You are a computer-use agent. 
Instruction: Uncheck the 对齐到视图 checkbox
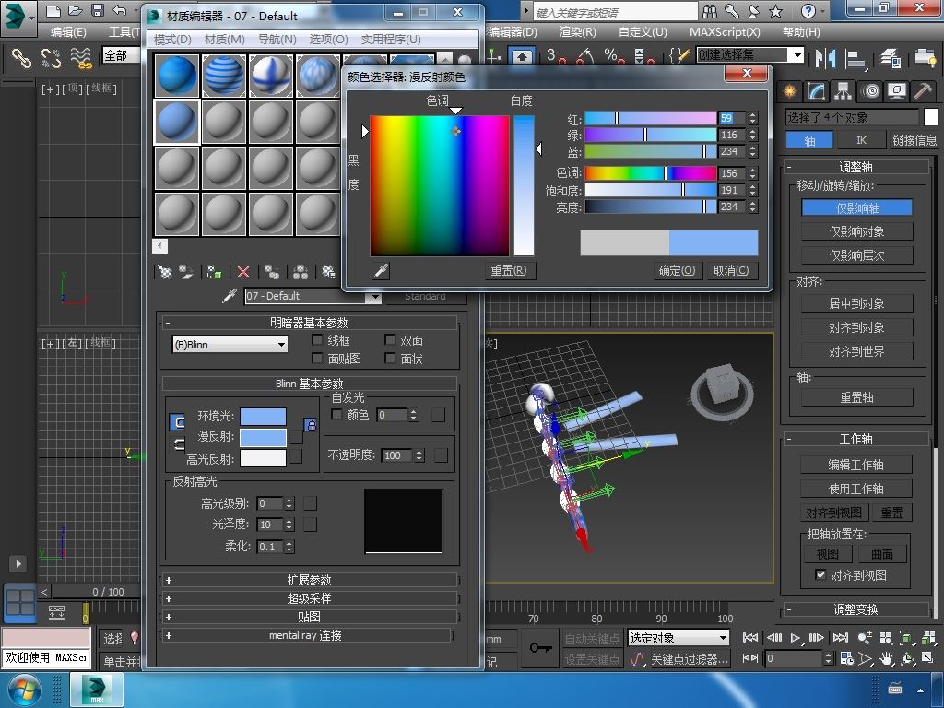click(x=820, y=575)
